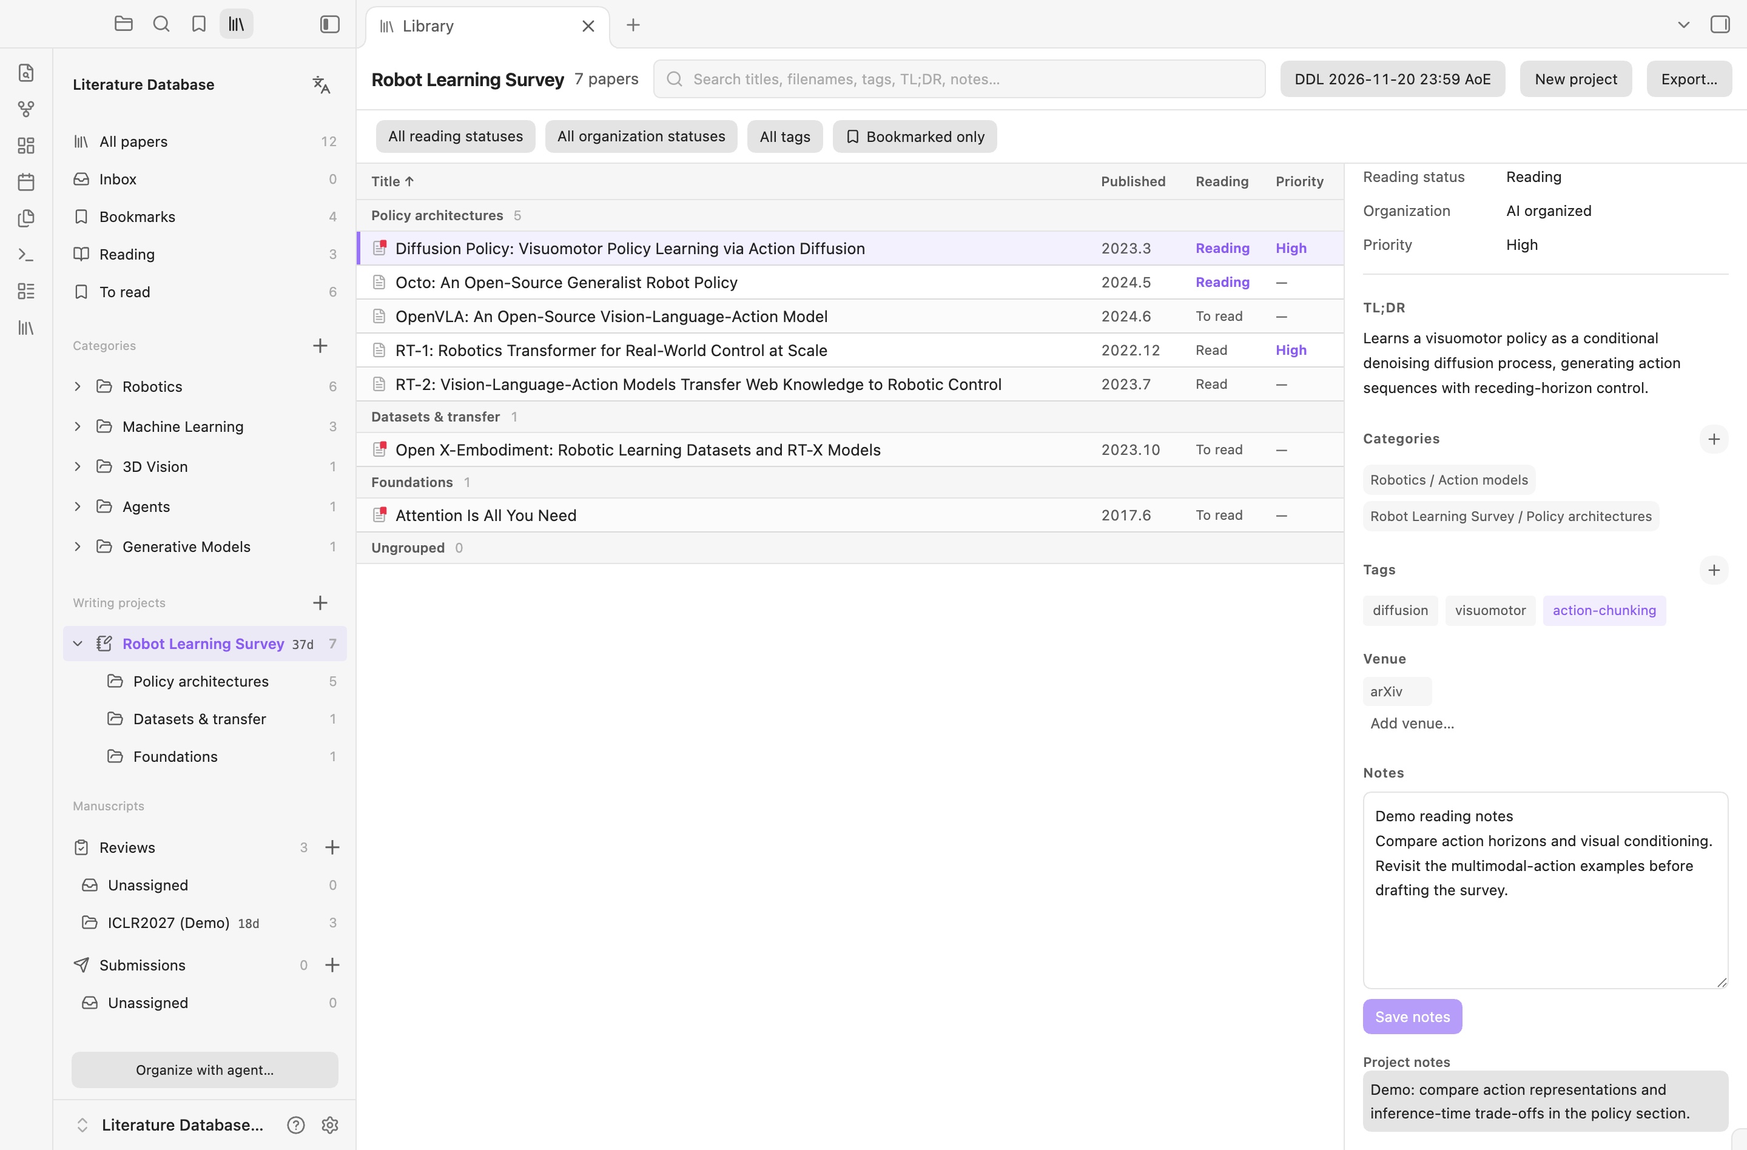Open a new tab with plus
1747x1150 pixels.
point(633,25)
